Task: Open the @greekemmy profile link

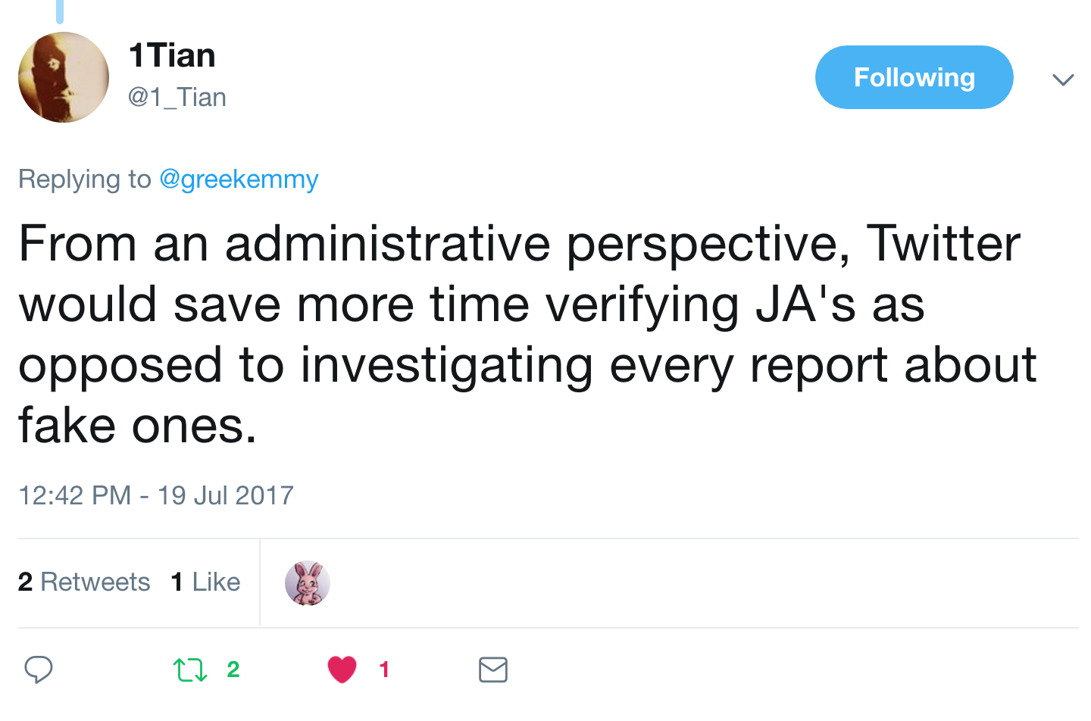Action: 239,179
